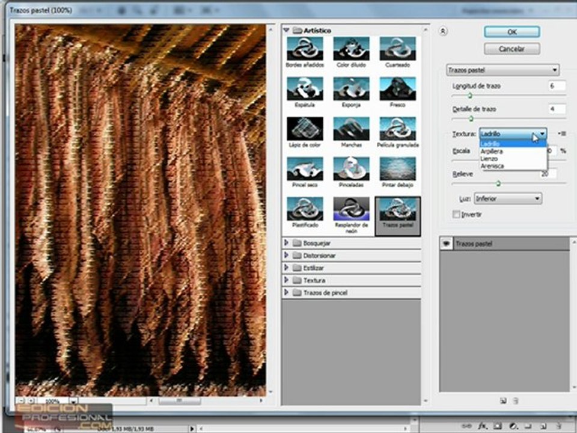Collapse the Artístico filter folder
Screen dimensions: 577x433
(x=287, y=30)
